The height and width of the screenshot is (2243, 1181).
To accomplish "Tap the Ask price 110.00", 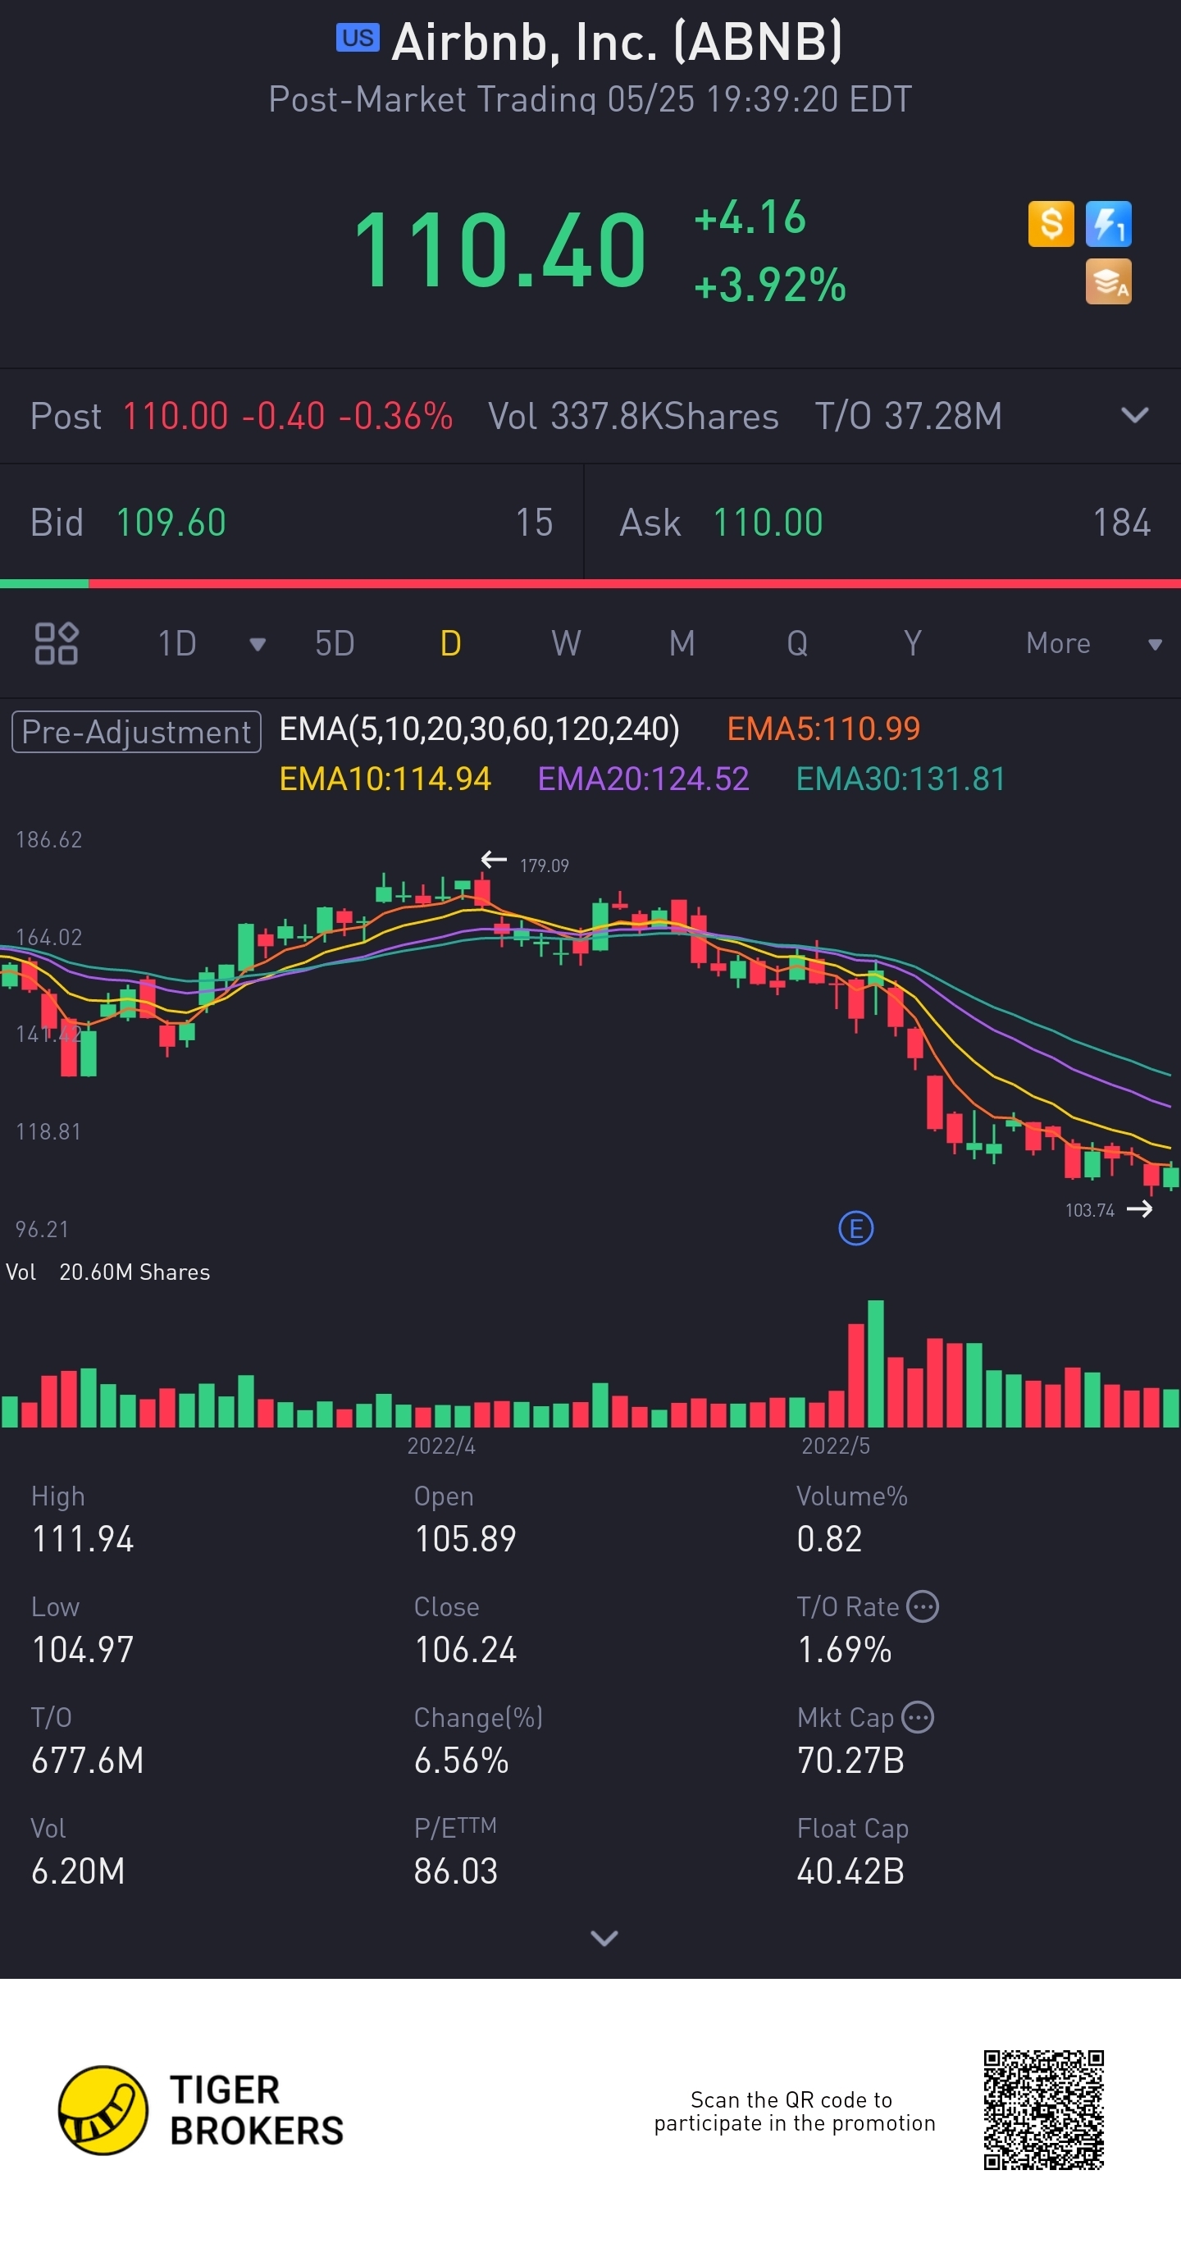I will click(768, 523).
